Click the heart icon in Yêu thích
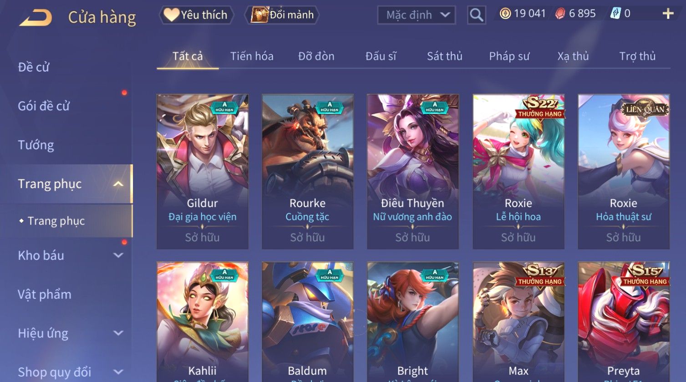686x382 pixels. (x=171, y=15)
